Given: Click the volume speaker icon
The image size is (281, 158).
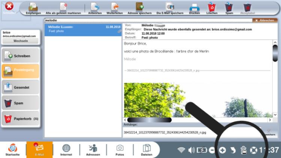Looking at the screenshot, I should (191, 150).
